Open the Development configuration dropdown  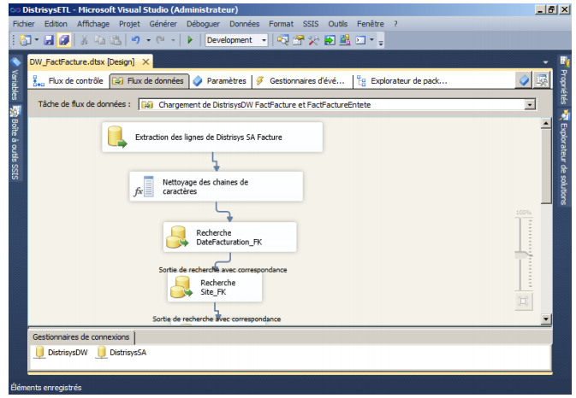[264, 40]
